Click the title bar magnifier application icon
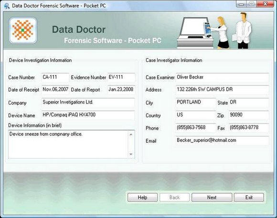Viewport: 277px width, 218px height. click(x=7, y=6)
